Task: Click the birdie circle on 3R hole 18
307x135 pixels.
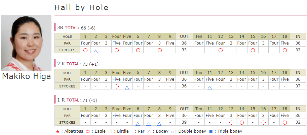Action: pos(285,50)
